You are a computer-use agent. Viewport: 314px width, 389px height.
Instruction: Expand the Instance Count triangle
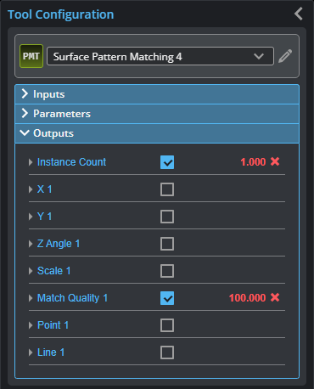point(31,162)
